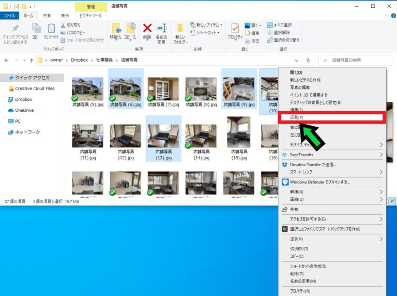Open the Copy to folder icon

[x=130, y=32]
